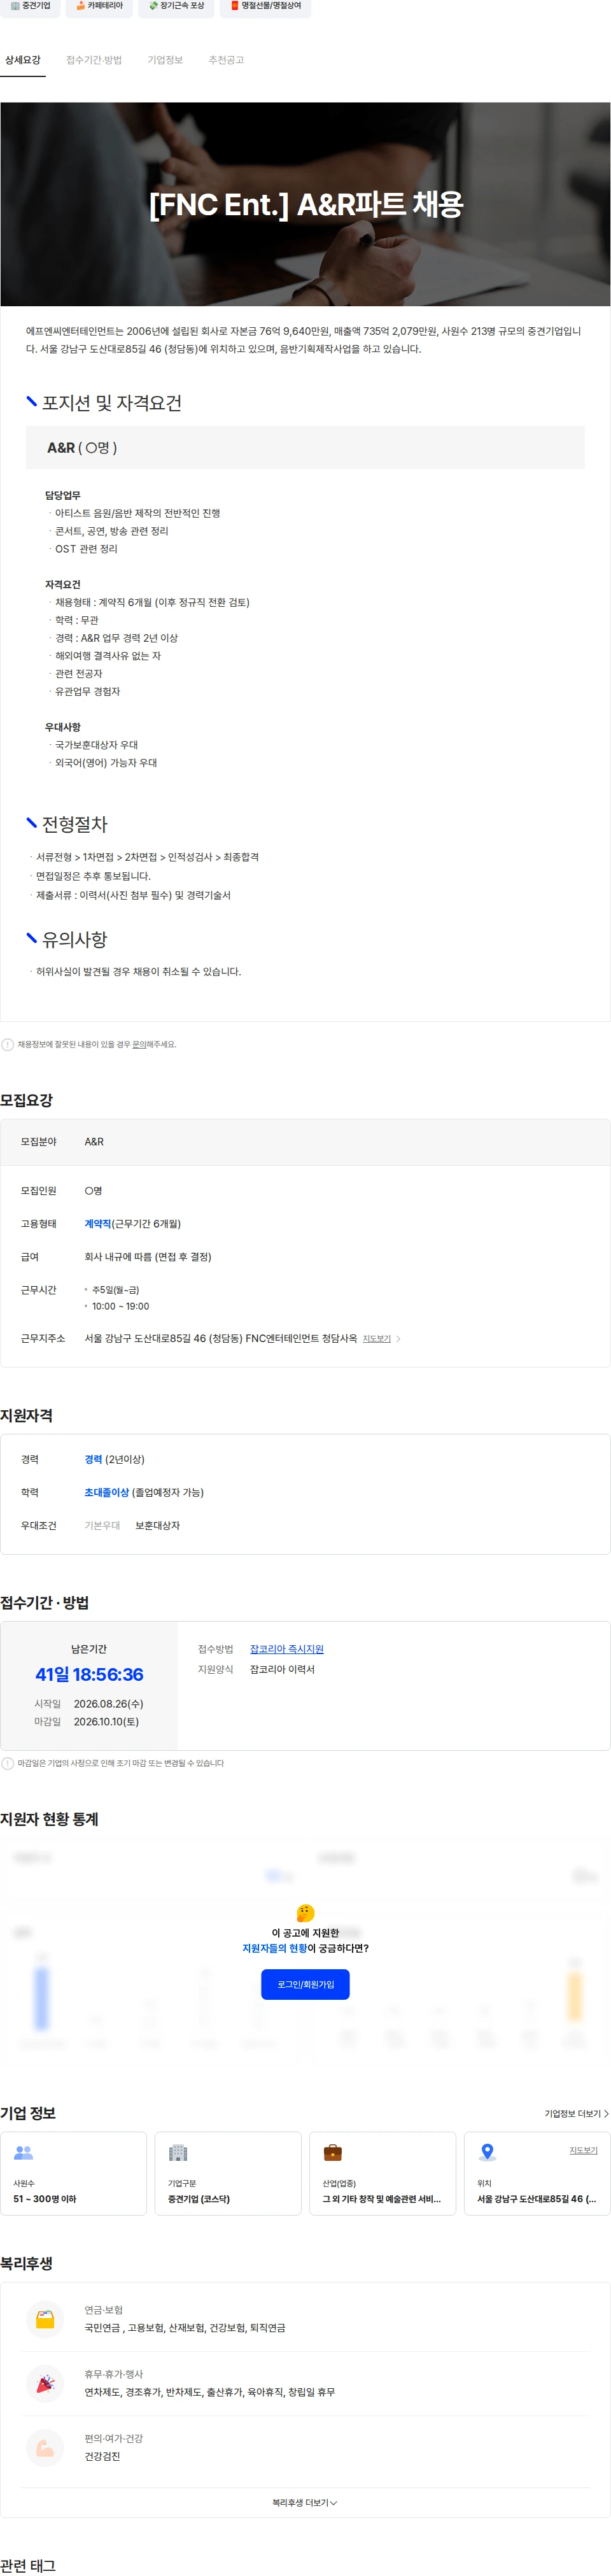The height and width of the screenshot is (2576, 611).
Task: Click the 잡코리아 이력서 application format text
Action: pyautogui.click(x=282, y=1669)
